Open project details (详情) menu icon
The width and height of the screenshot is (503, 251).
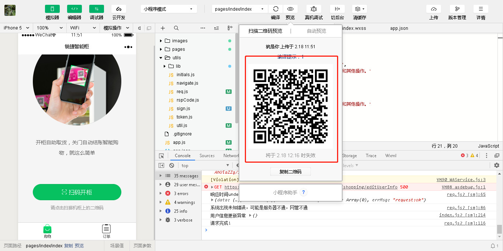pos(481,9)
